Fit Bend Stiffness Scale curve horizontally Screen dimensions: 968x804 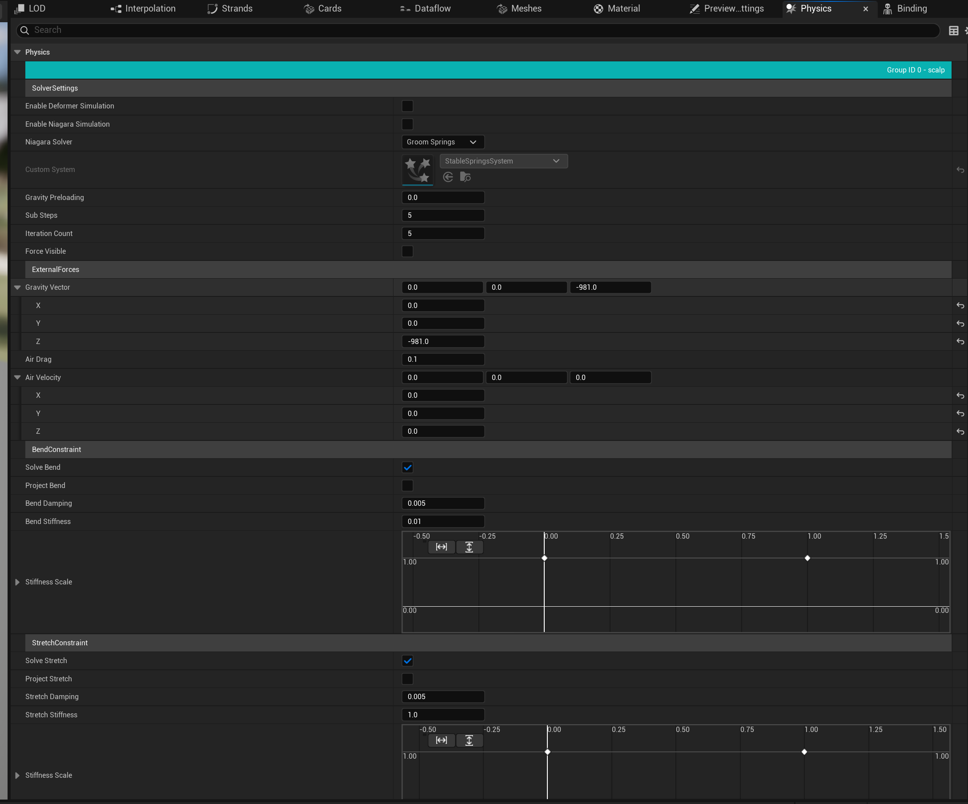(x=441, y=547)
